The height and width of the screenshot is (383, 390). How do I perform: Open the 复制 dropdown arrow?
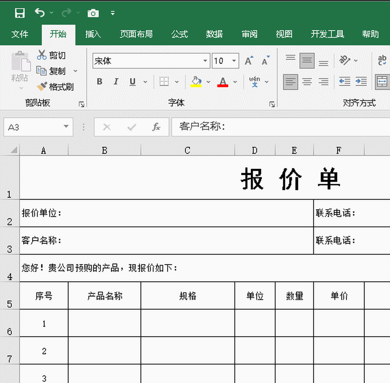click(x=75, y=71)
